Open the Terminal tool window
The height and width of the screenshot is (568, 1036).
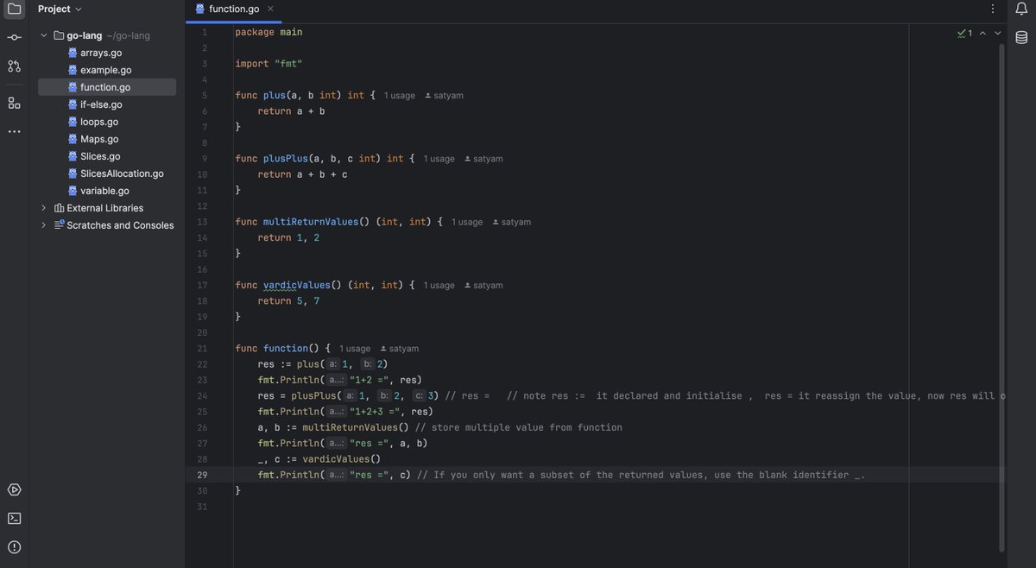point(14,518)
